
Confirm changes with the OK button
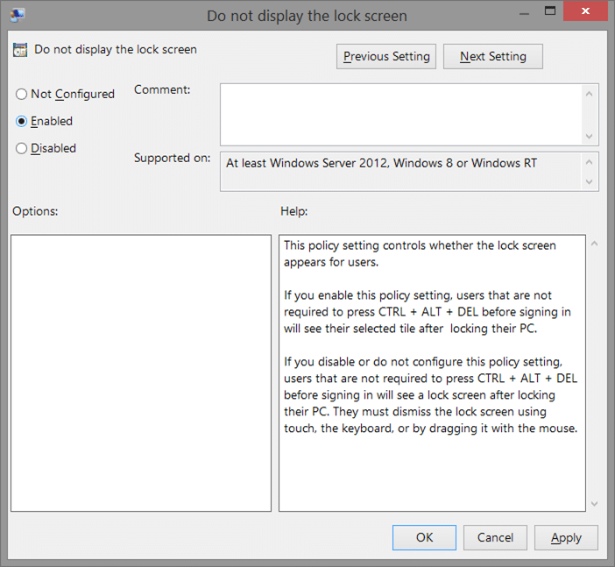(x=424, y=537)
